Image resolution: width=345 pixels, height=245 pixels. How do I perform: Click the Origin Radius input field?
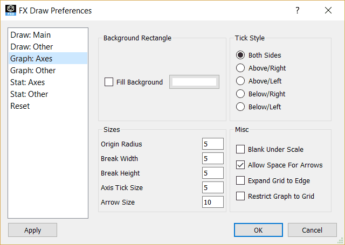coord(213,144)
